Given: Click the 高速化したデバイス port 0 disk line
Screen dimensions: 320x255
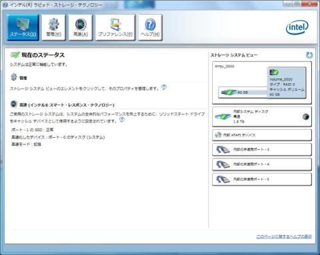Looking at the screenshot, I should point(58,137).
